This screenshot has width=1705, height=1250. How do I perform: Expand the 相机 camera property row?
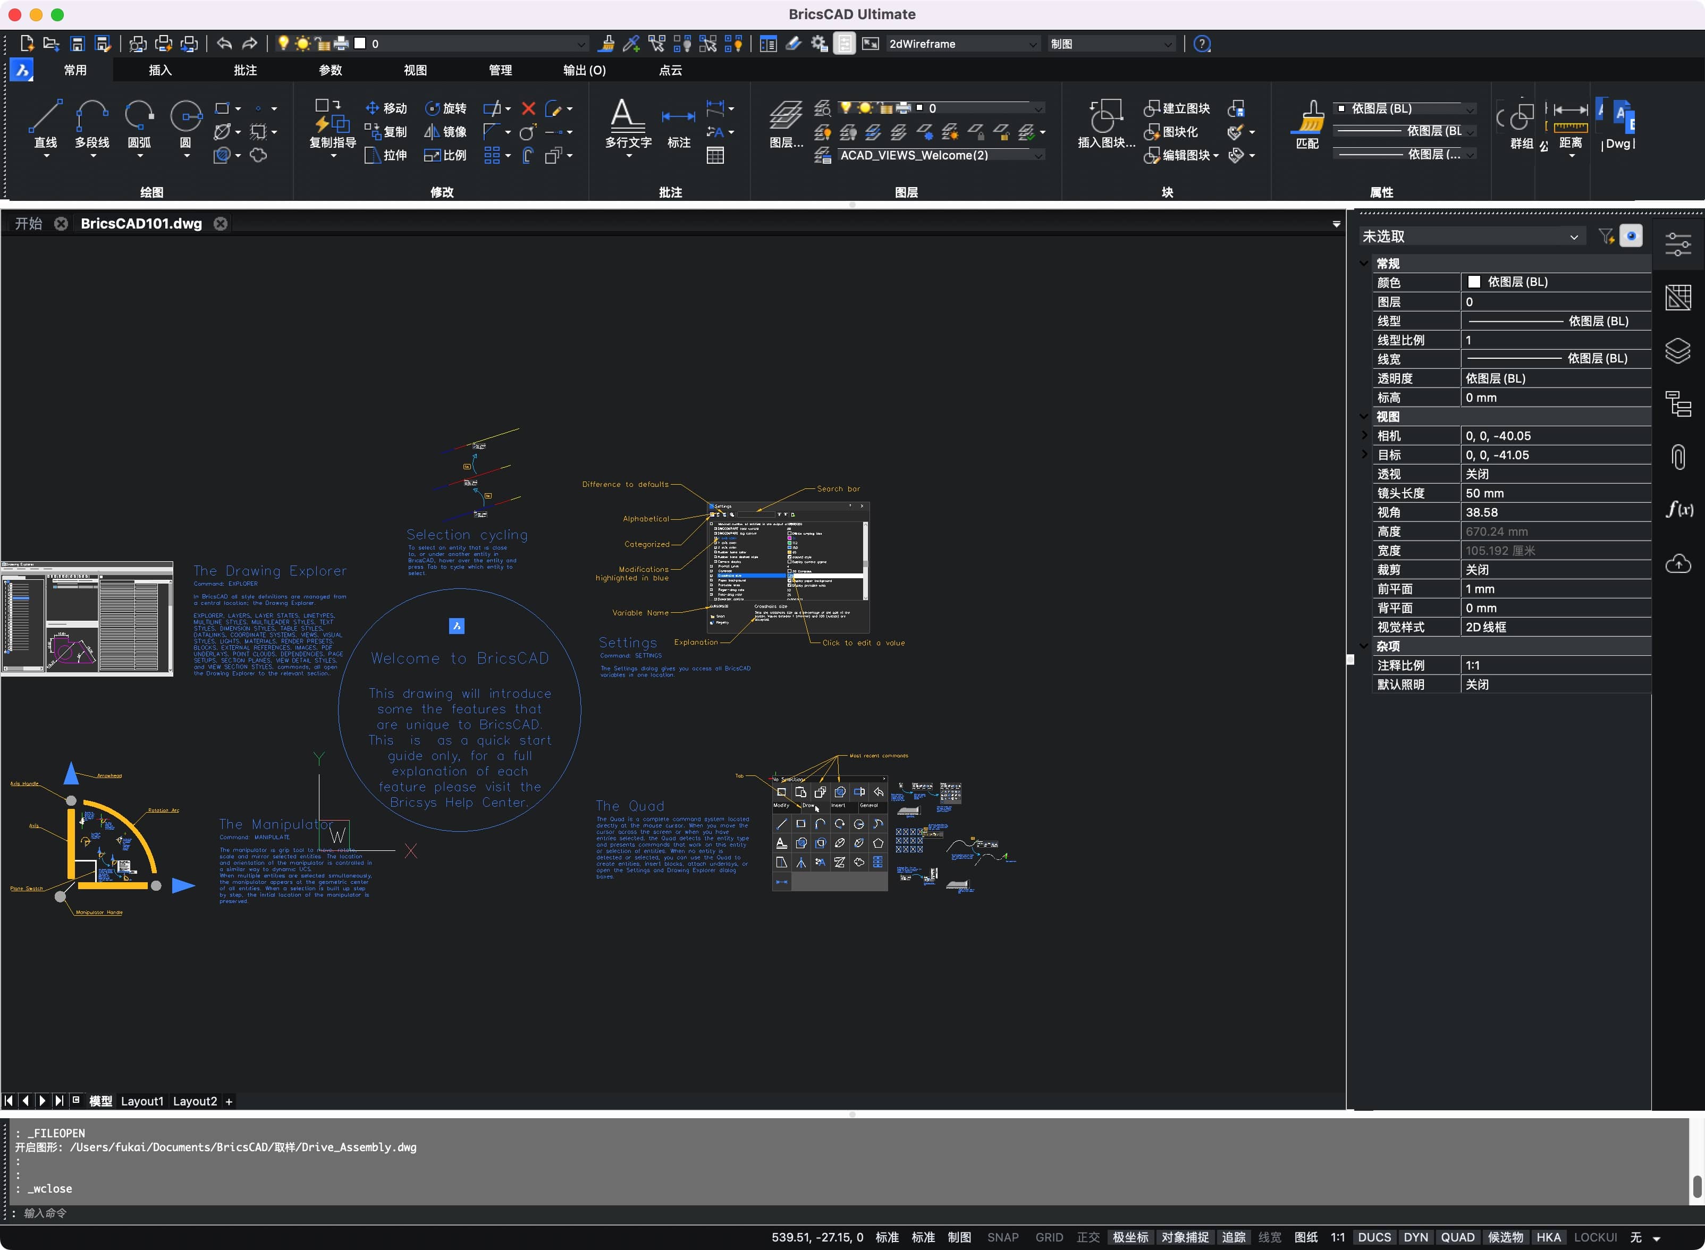pos(1364,435)
